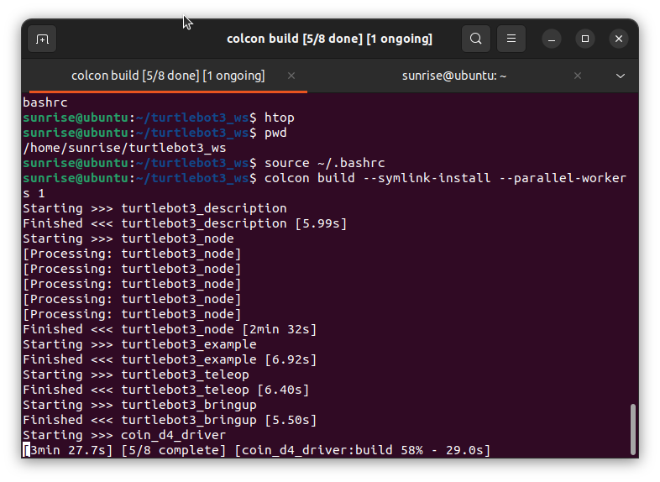Click the Finished turtlebot3_node line

pos(170,329)
